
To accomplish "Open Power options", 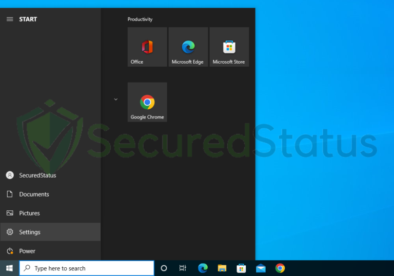I will (x=50, y=251).
